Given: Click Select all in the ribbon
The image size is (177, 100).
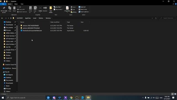Looking at the screenshot, I should 82,7.
